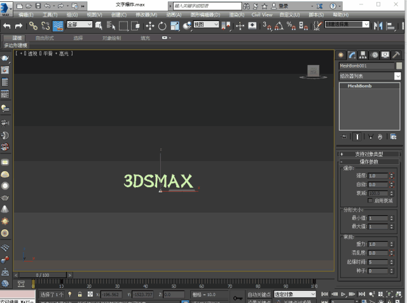Toggle the Percent Snap button
This screenshot has height=303, width=407.
(291, 25)
